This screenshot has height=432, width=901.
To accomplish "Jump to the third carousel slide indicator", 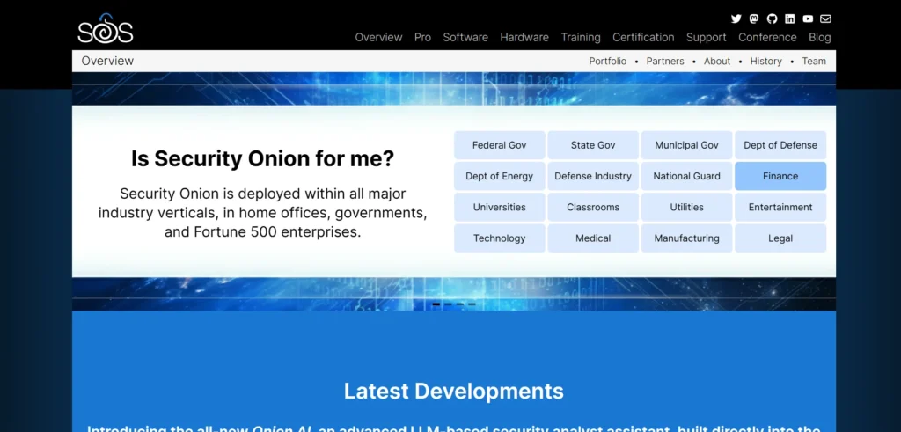I will [x=459, y=304].
